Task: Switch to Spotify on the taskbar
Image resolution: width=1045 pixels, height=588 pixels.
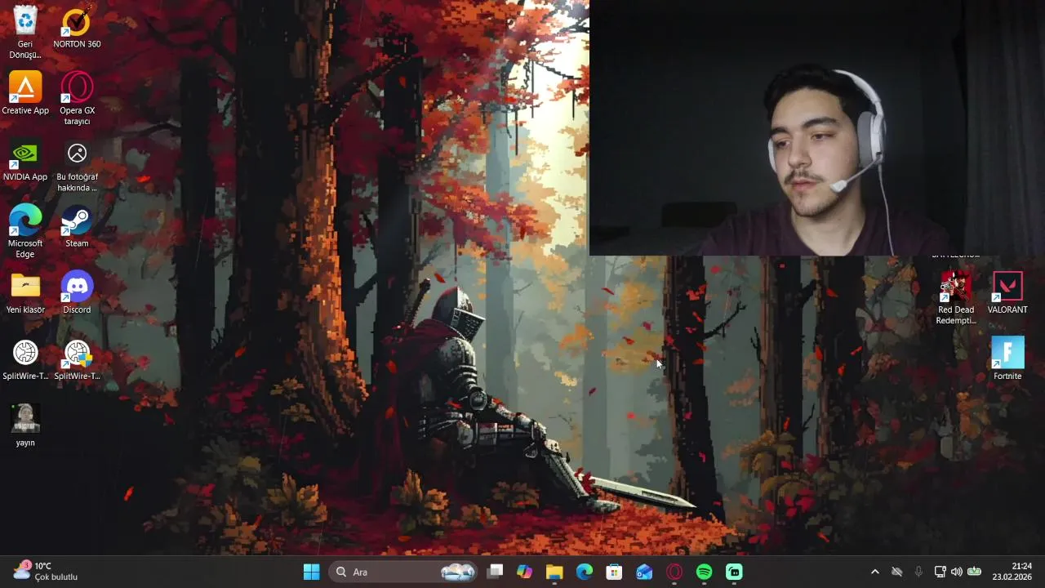Action: pos(704,572)
